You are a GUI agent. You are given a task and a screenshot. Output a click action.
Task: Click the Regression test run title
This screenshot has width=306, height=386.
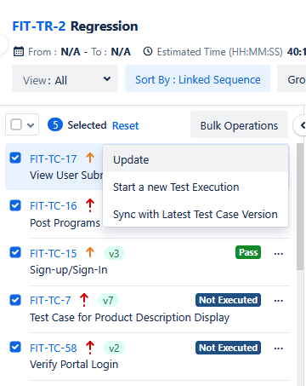[x=104, y=26]
